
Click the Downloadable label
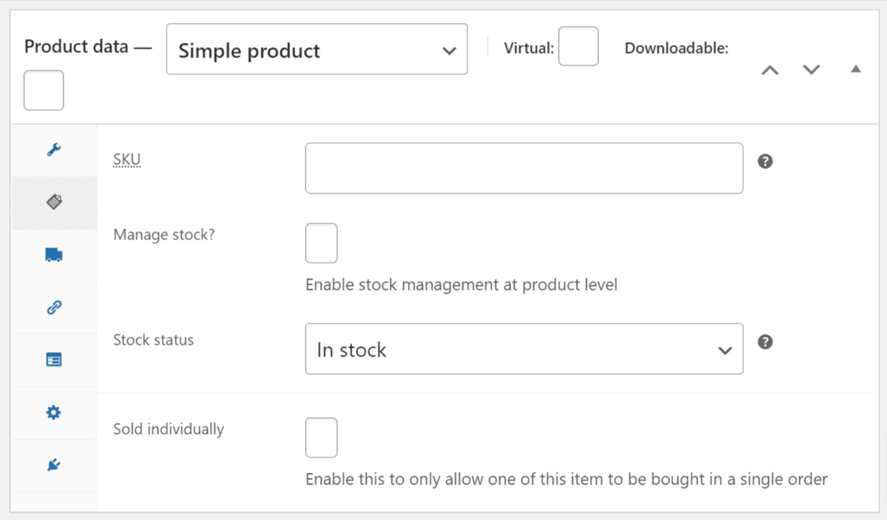(x=676, y=48)
